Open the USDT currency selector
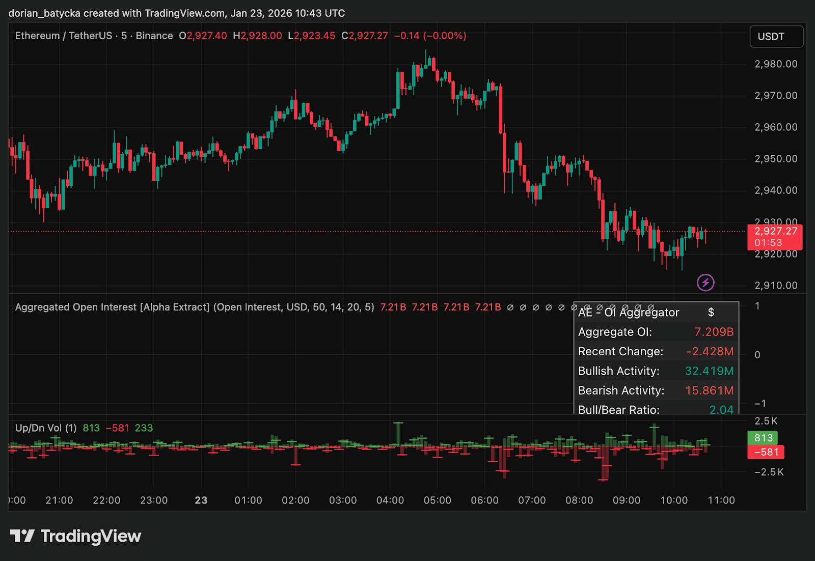 (x=776, y=37)
